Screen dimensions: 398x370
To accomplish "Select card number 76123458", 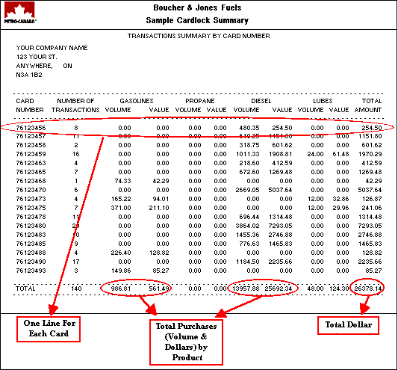I will click(31, 145).
